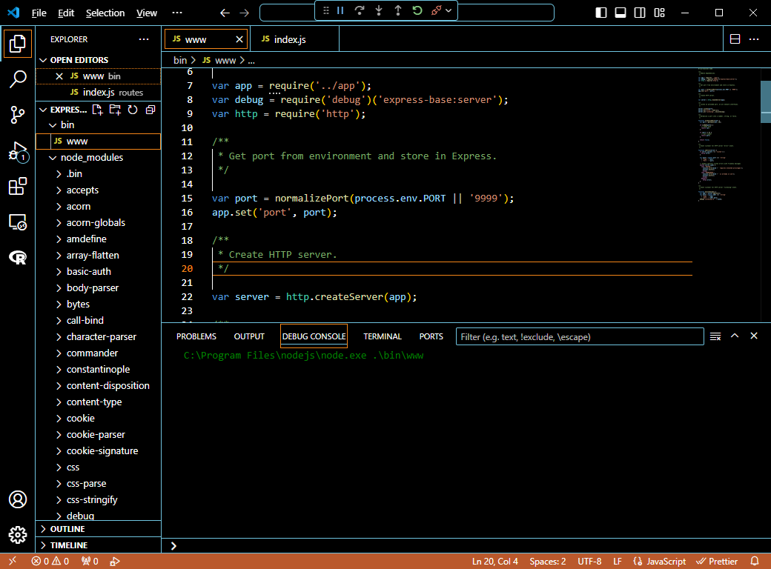Close the bottom panel
Screen dimensions: 771x569
click(754, 336)
